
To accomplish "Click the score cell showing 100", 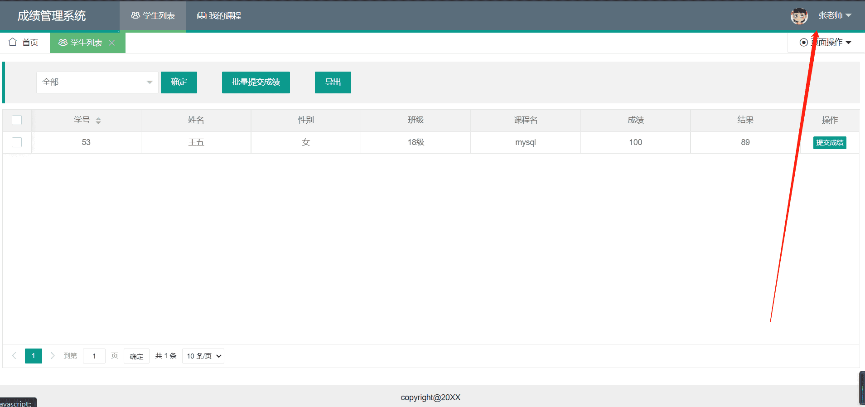I will click(x=636, y=142).
